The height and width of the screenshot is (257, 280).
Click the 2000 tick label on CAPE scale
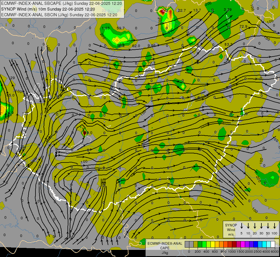click(x=249, y=252)
